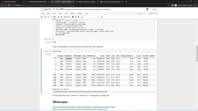198x111 pixels.
Task: Click the page vertical scrollbar thumb
Action: (197, 54)
